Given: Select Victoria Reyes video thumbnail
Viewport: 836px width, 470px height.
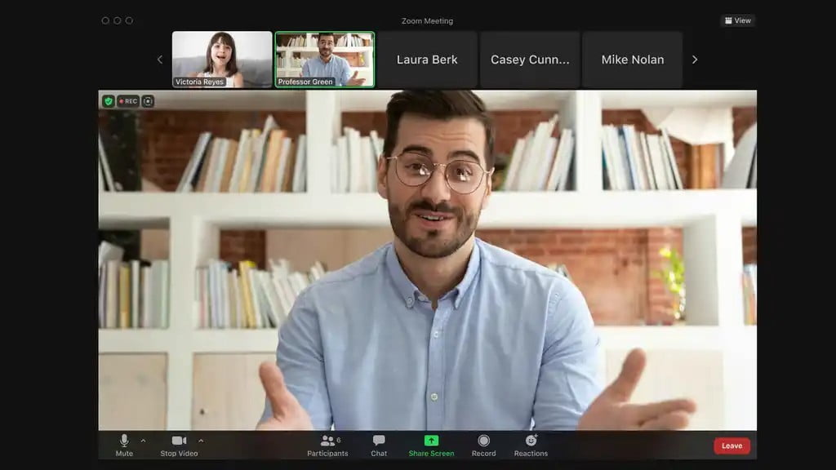Looking at the screenshot, I should click(x=222, y=60).
